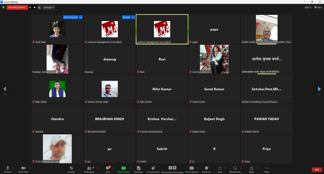Select Sukriti's participant tile
The height and width of the screenshot is (174, 324).
pos(162,149)
